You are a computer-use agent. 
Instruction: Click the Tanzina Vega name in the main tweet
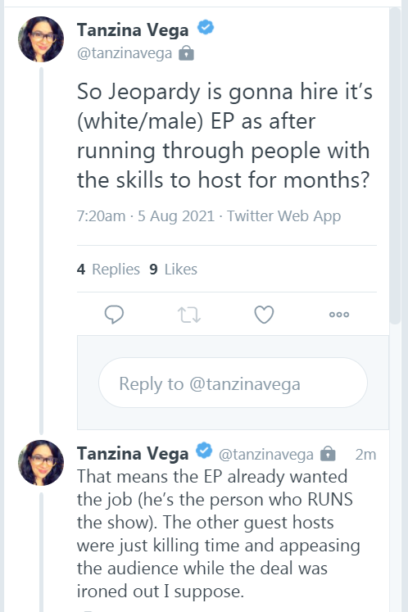[133, 30]
